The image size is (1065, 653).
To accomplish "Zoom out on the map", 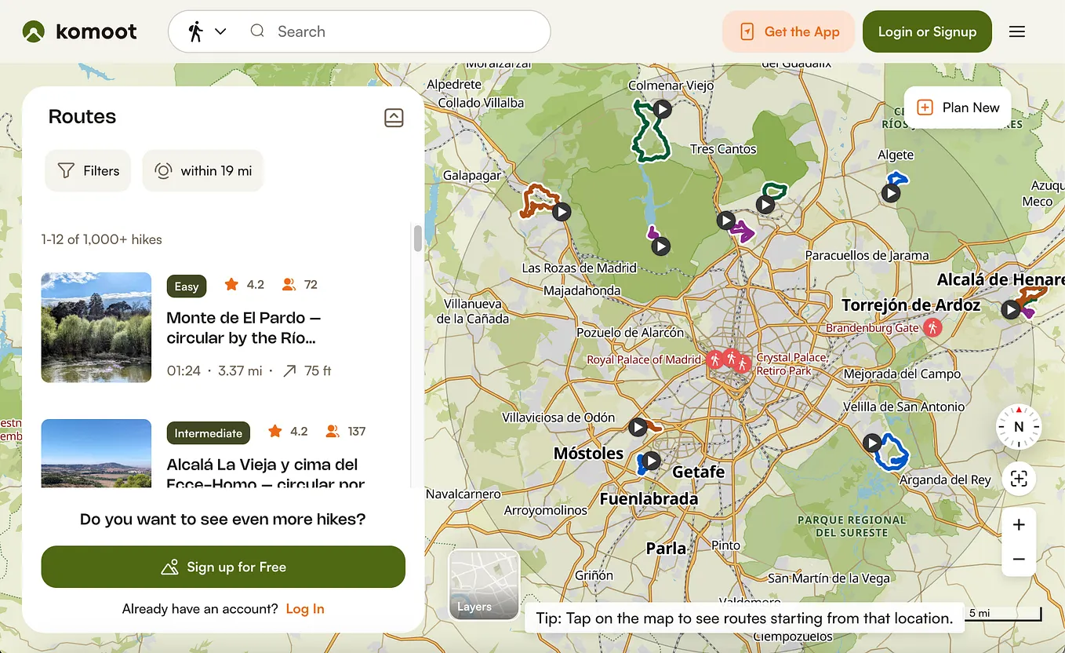I will click(x=1019, y=559).
